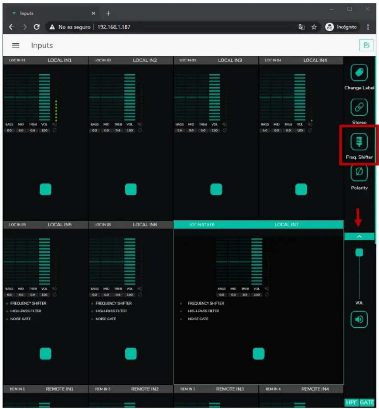Toggle the green square button in LOCAL IN2

click(131, 189)
